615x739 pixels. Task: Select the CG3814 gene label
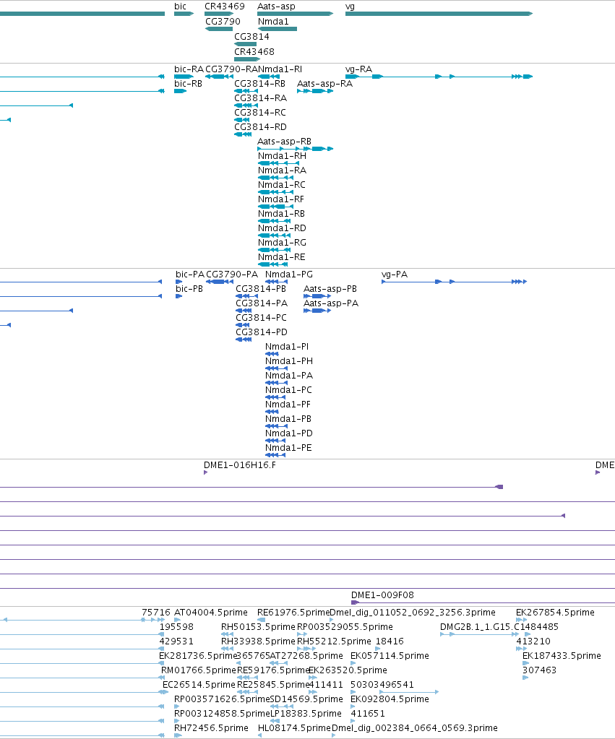(x=251, y=36)
